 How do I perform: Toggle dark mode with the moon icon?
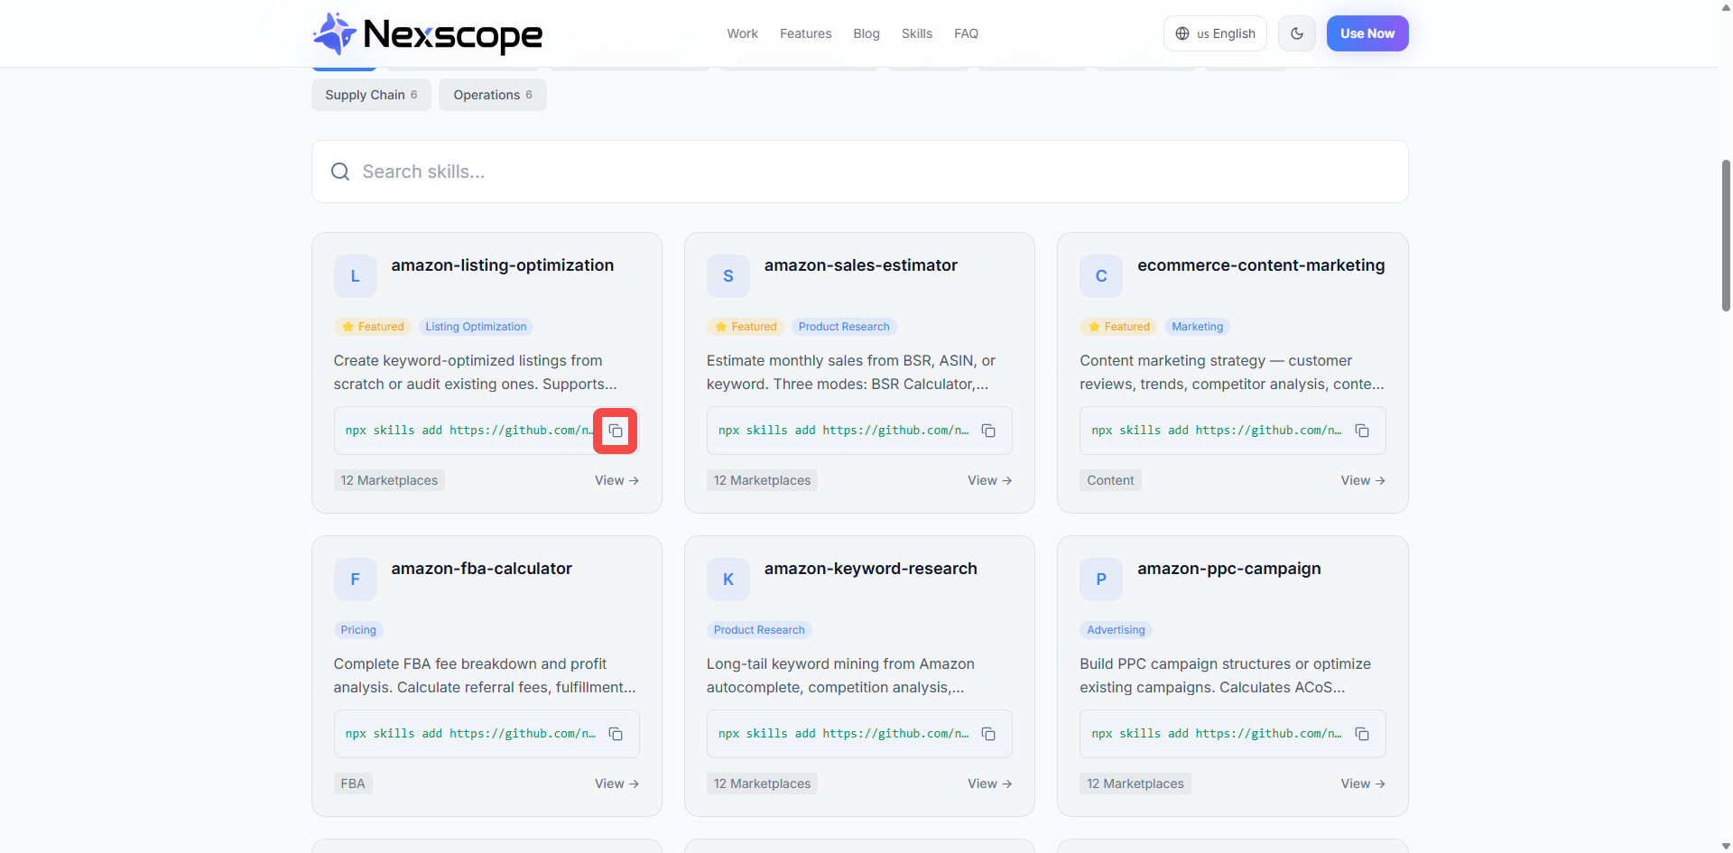[1296, 33]
